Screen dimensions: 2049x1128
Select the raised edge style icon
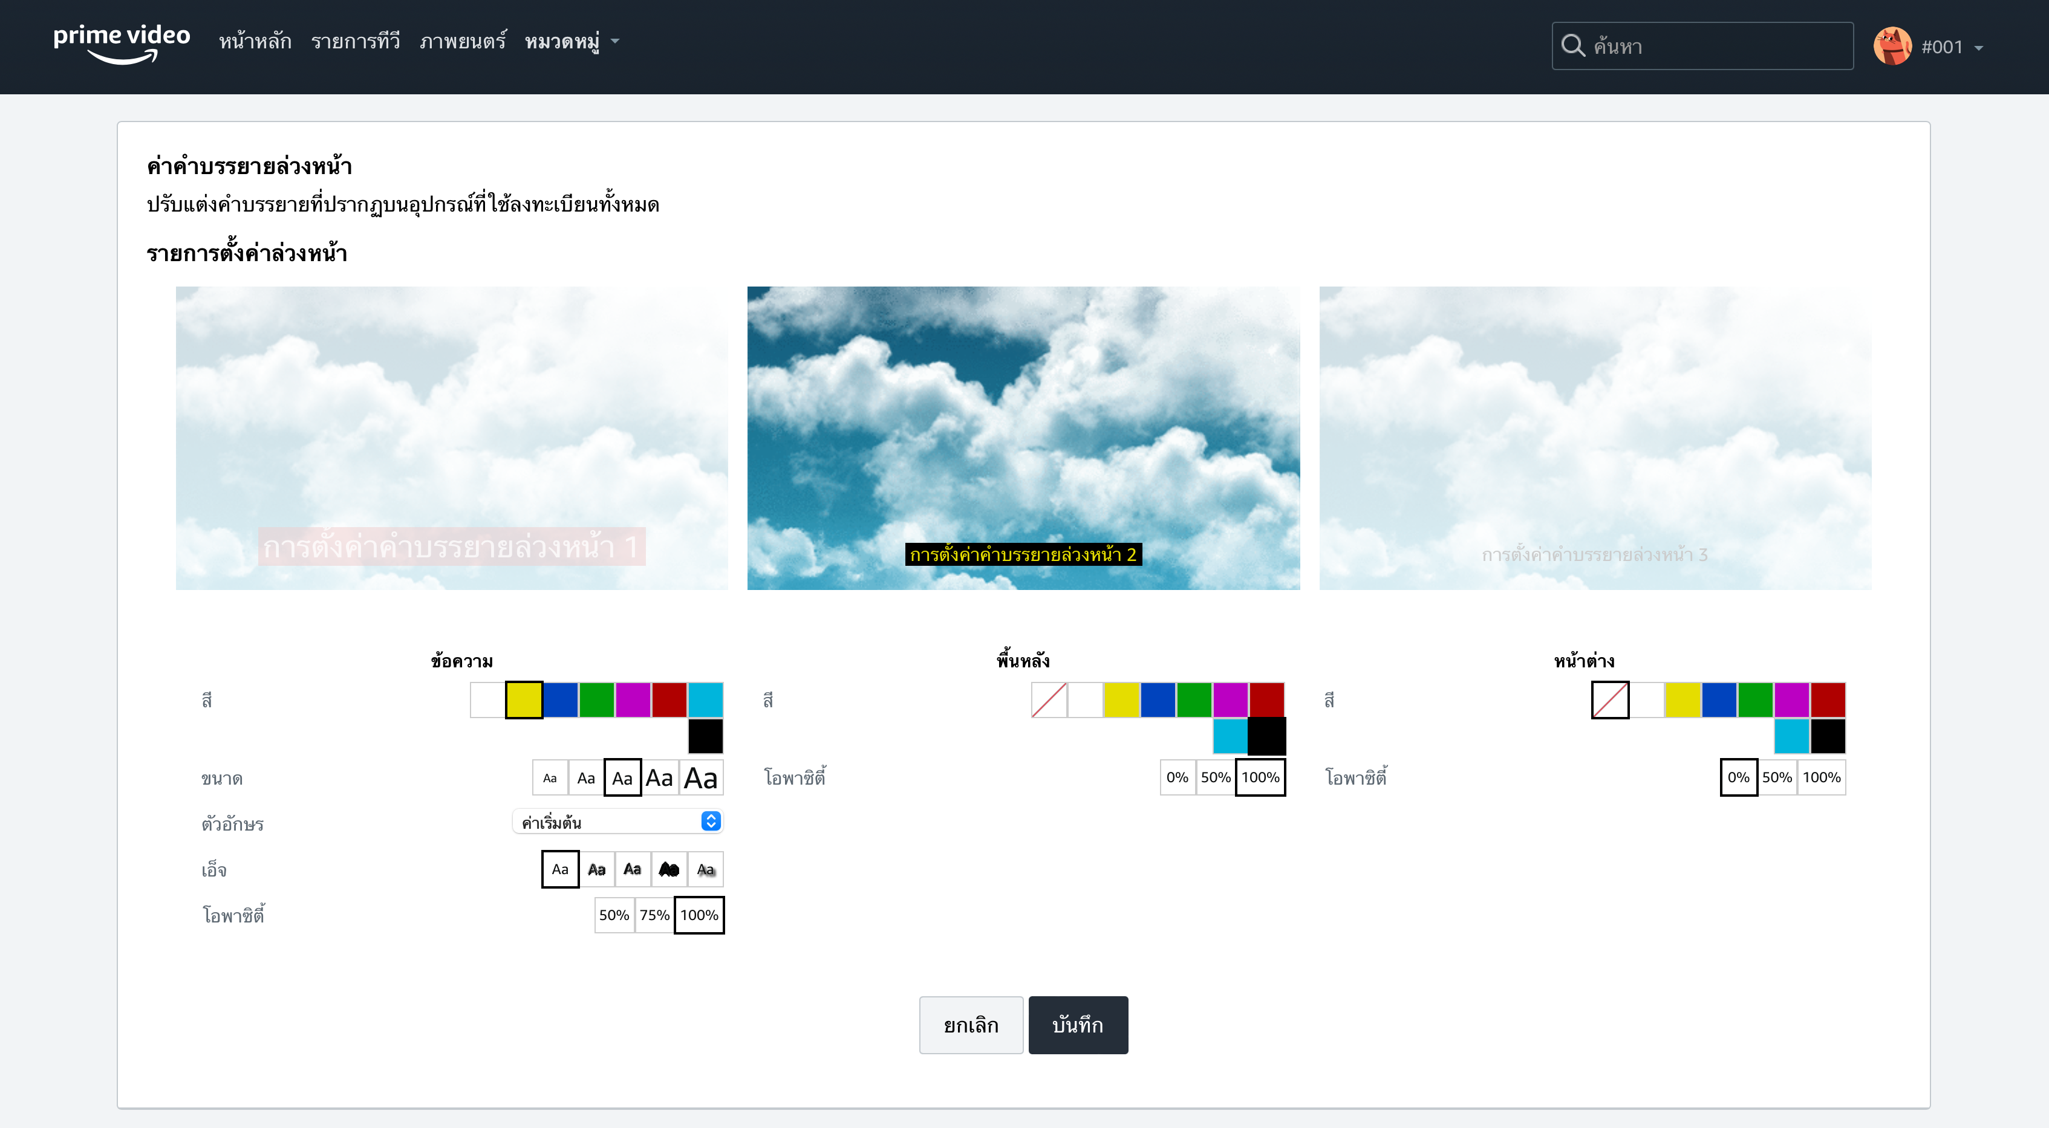[x=596, y=869]
